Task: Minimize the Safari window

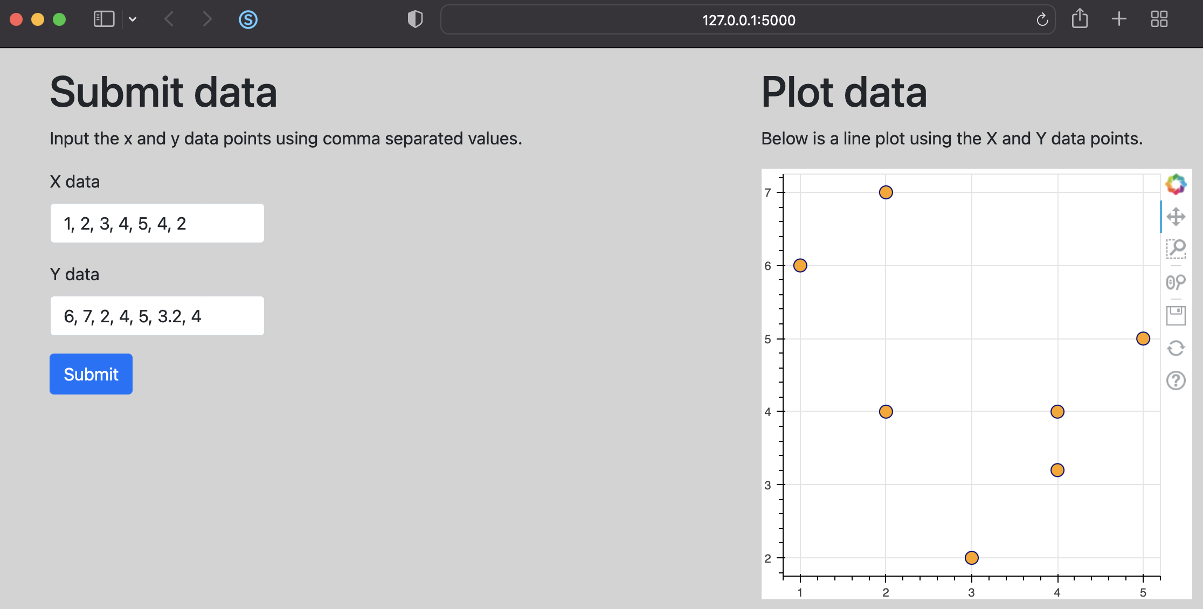Action: click(38, 19)
